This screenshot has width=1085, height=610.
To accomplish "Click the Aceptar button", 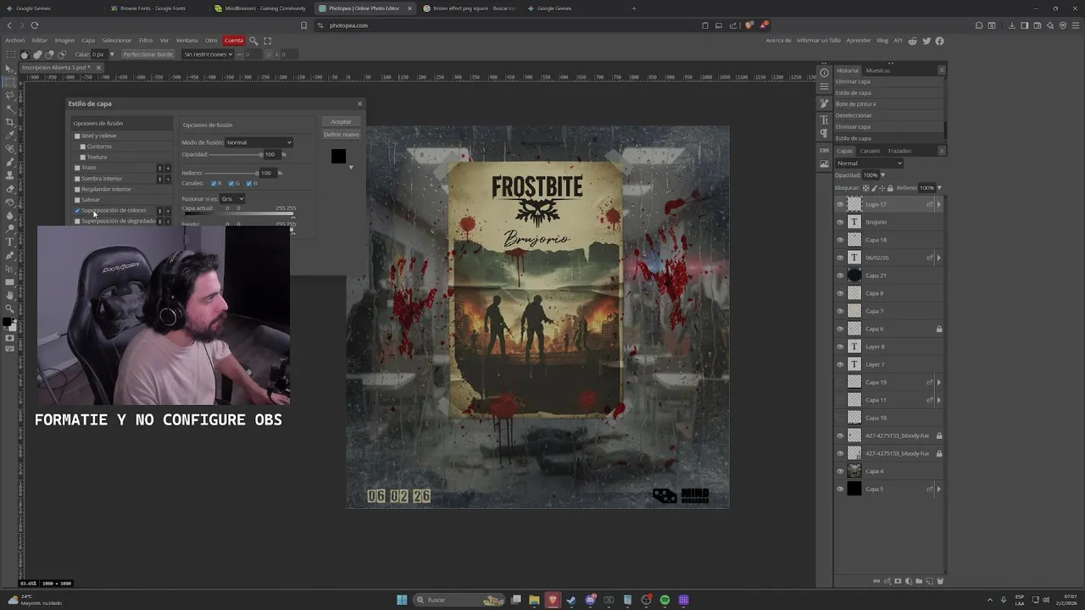I will [x=341, y=122].
